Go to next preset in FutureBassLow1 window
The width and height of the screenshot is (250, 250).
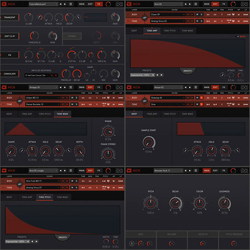(65, 4)
